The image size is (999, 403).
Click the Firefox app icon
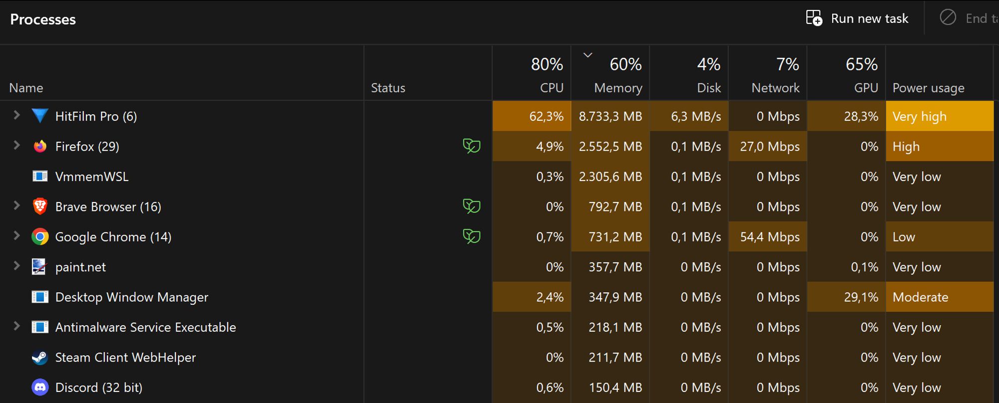40,146
